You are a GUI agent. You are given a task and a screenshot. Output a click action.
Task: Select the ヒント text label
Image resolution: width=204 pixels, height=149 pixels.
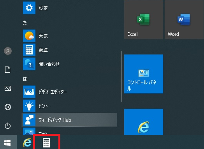pos(43,106)
